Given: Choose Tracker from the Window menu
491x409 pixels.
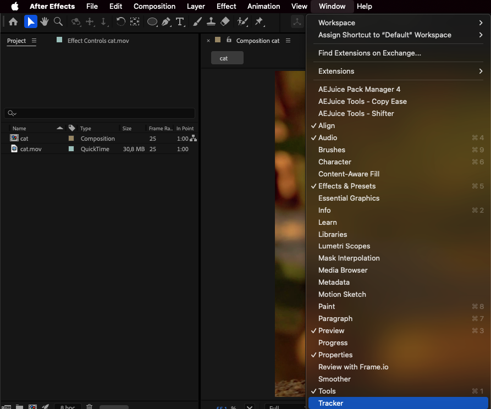Looking at the screenshot, I should click(398, 403).
